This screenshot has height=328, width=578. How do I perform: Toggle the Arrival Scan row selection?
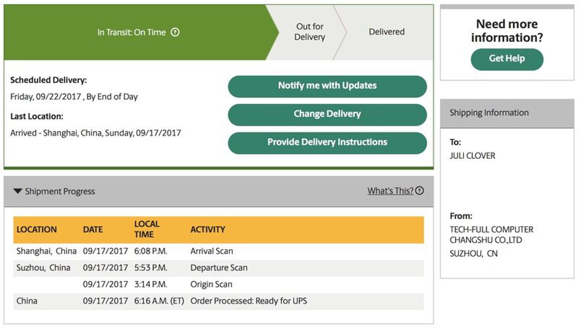pos(211,251)
